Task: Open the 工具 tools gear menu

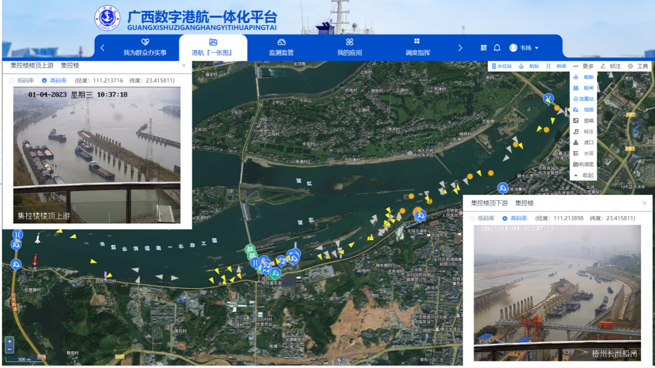Action: coord(638,66)
